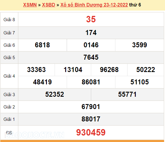This screenshot has height=142, width=165.
Task: Select the Giải 7 number 174
Action: [x=91, y=33]
